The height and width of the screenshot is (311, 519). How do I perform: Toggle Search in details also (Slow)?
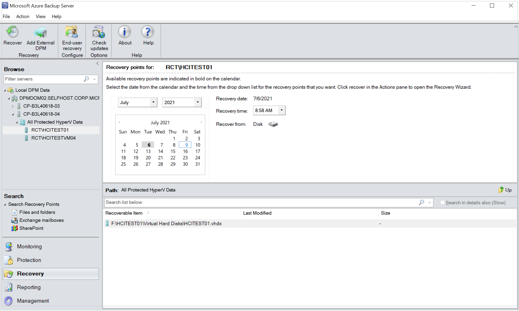coord(442,202)
